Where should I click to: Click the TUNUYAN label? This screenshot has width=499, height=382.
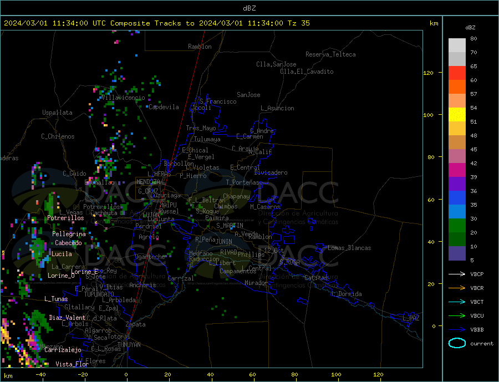(129, 345)
